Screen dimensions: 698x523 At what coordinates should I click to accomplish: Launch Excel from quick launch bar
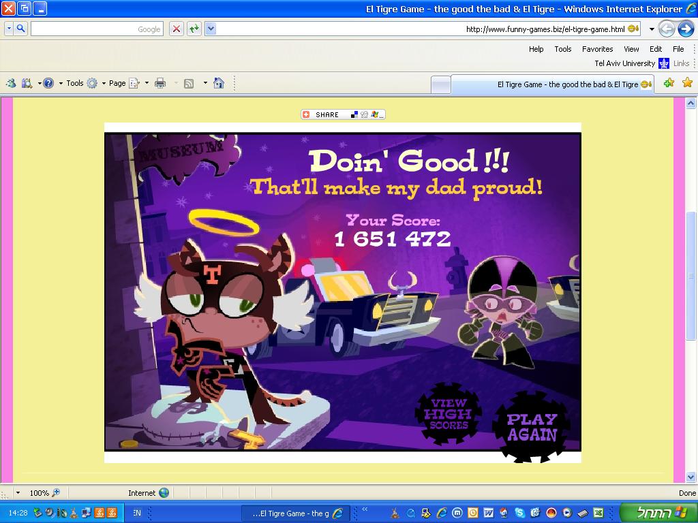point(598,513)
